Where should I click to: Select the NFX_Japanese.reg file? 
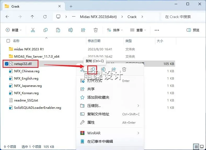coord(28,86)
